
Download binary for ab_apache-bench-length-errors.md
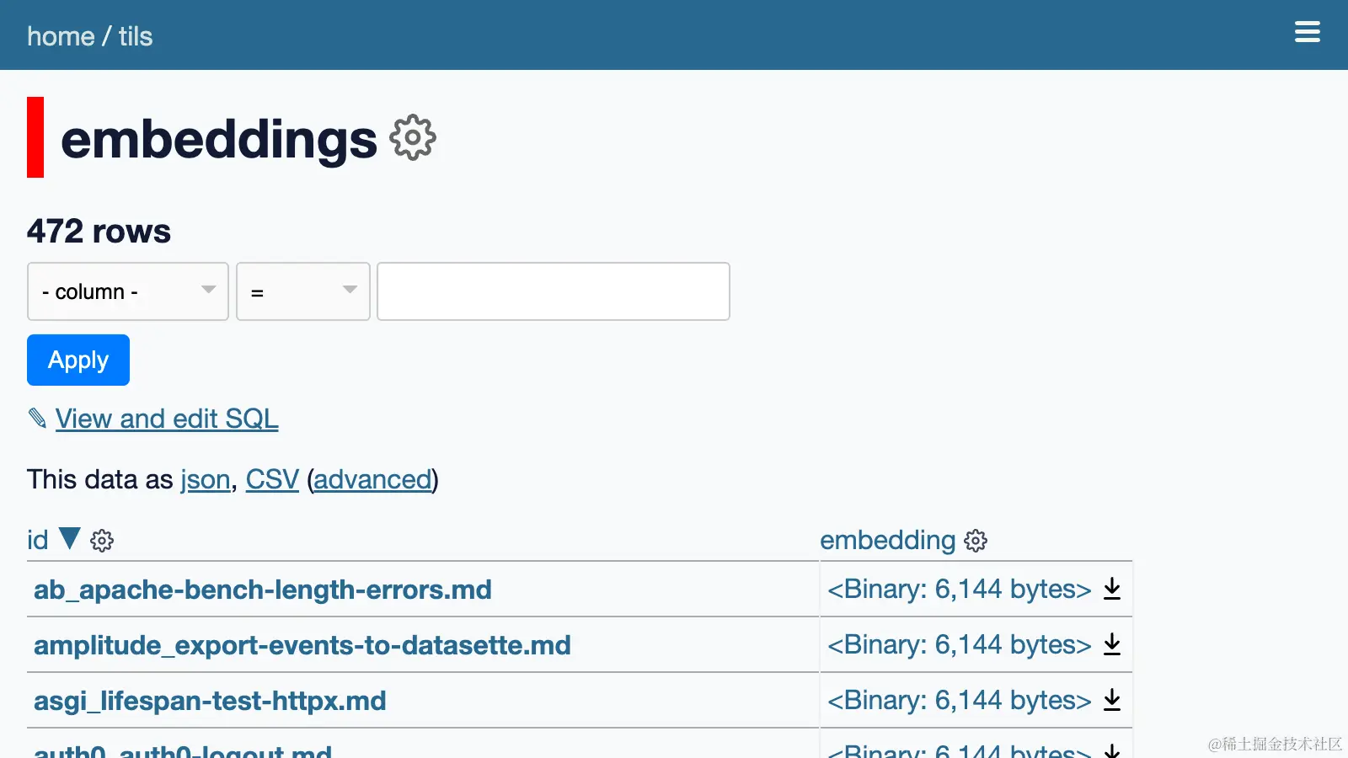pyautogui.click(x=1111, y=589)
